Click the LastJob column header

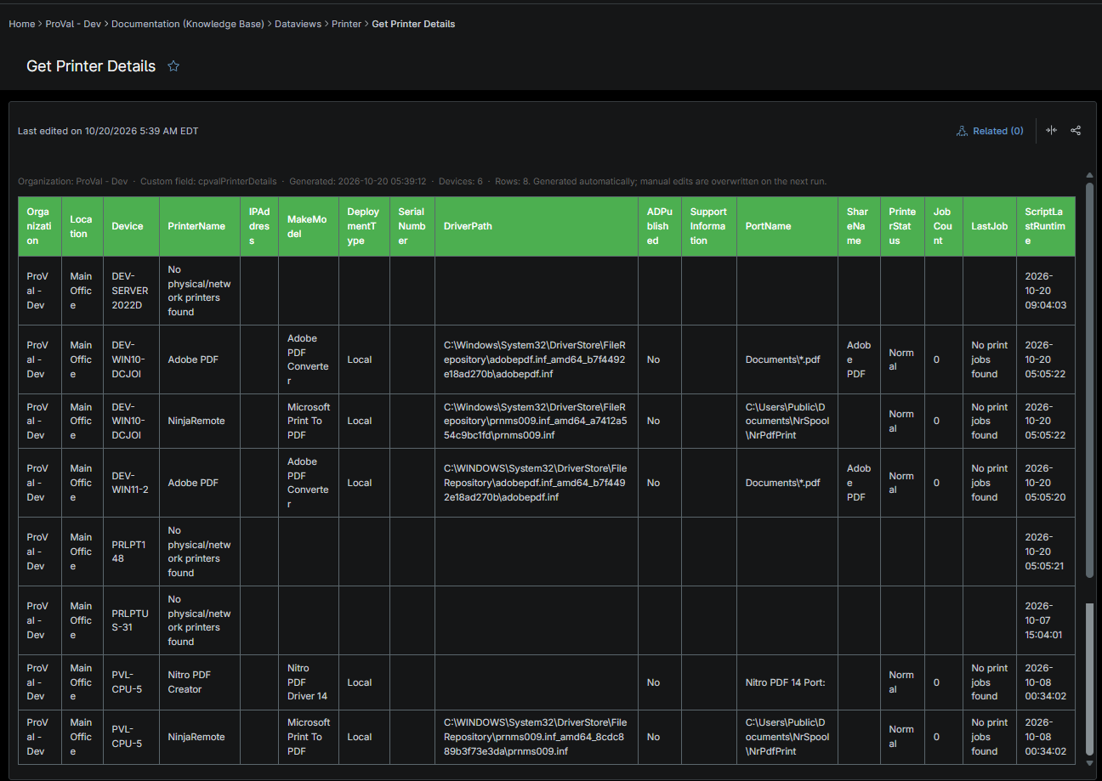pyautogui.click(x=989, y=226)
